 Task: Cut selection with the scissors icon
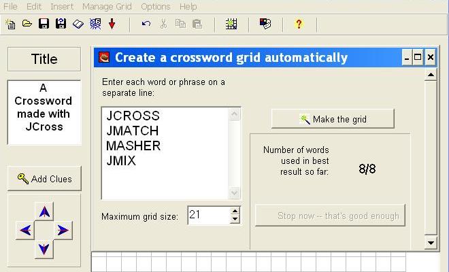click(x=163, y=24)
